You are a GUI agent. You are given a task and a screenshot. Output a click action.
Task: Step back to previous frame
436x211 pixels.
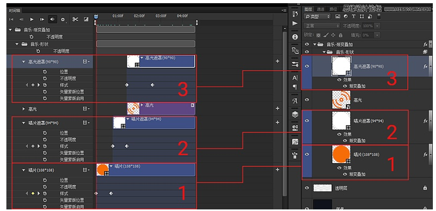click(x=21, y=20)
